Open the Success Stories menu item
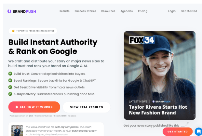 pyautogui.click(x=85, y=11)
